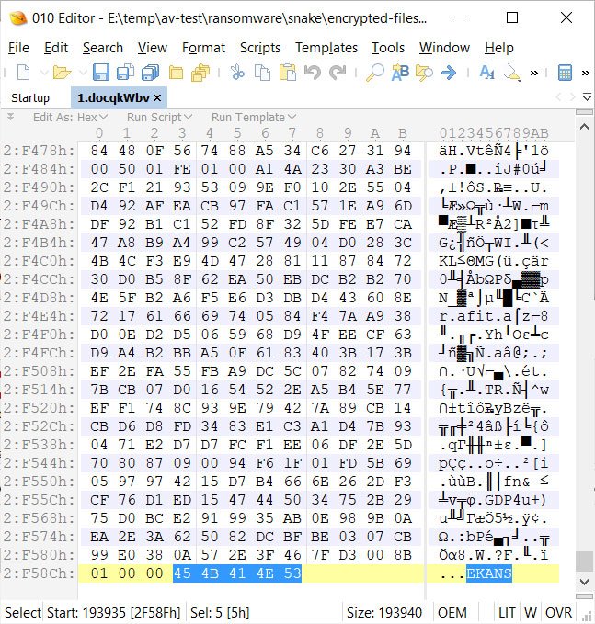Screen dimensions: 595x624
Task: Switch to the Startup tab
Action: click(x=30, y=97)
